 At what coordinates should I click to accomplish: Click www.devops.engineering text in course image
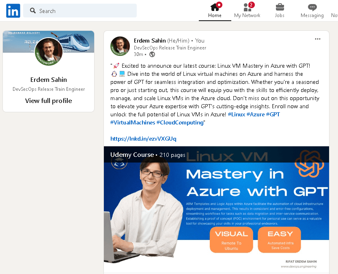(x=299, y=266)
